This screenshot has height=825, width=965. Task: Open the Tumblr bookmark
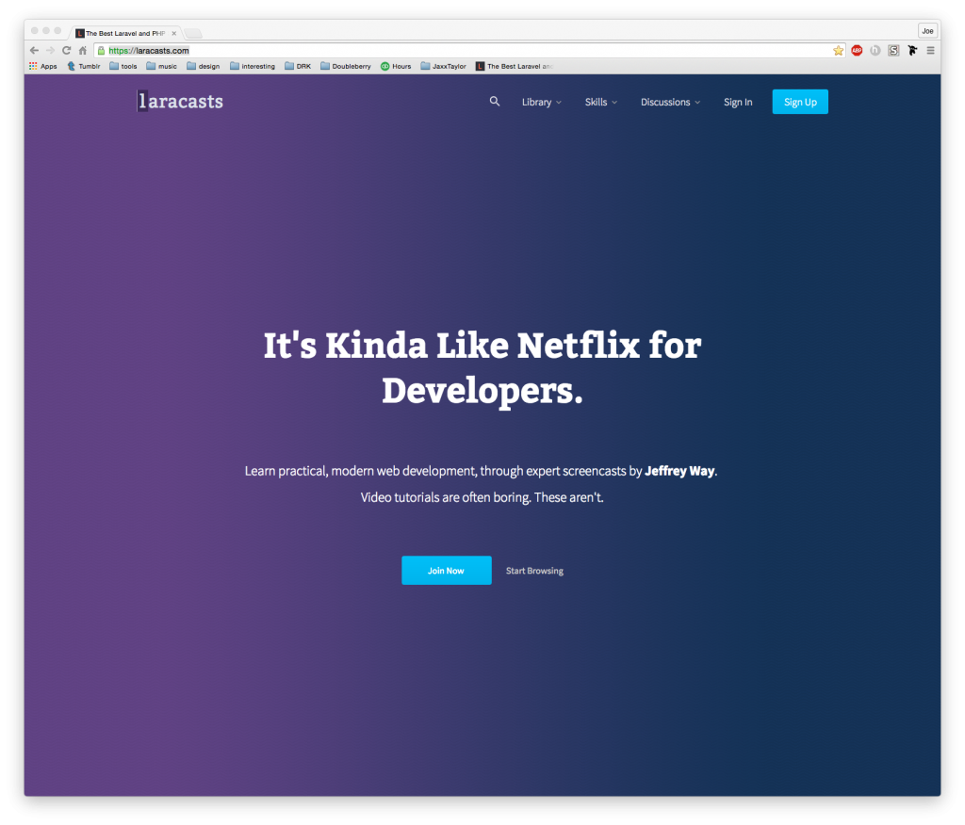[x=84, y=66]
